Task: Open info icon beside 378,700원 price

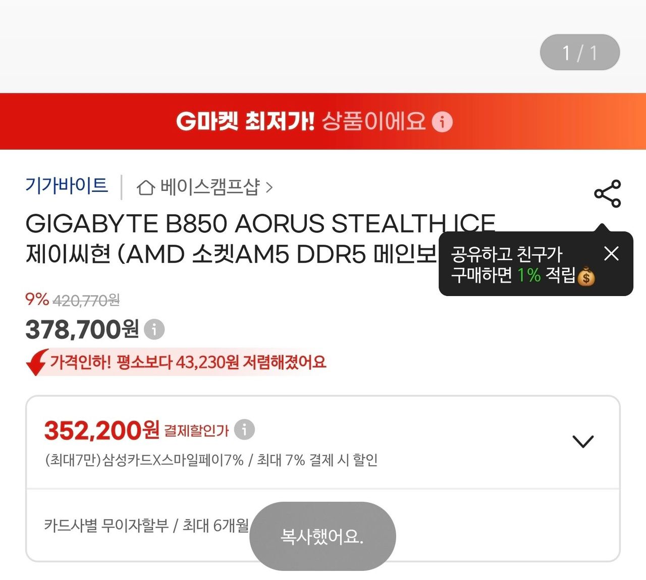Action: [x=154, y=329]
